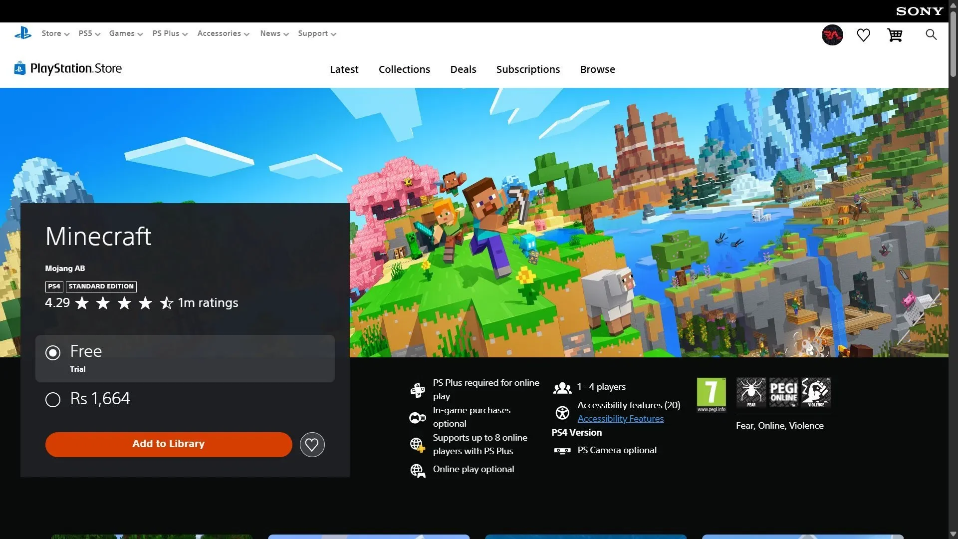The height and width of the screenshot is (539, 958).
Task: Expand the Store dropdown menu
Action: click(x=55, y=33)
